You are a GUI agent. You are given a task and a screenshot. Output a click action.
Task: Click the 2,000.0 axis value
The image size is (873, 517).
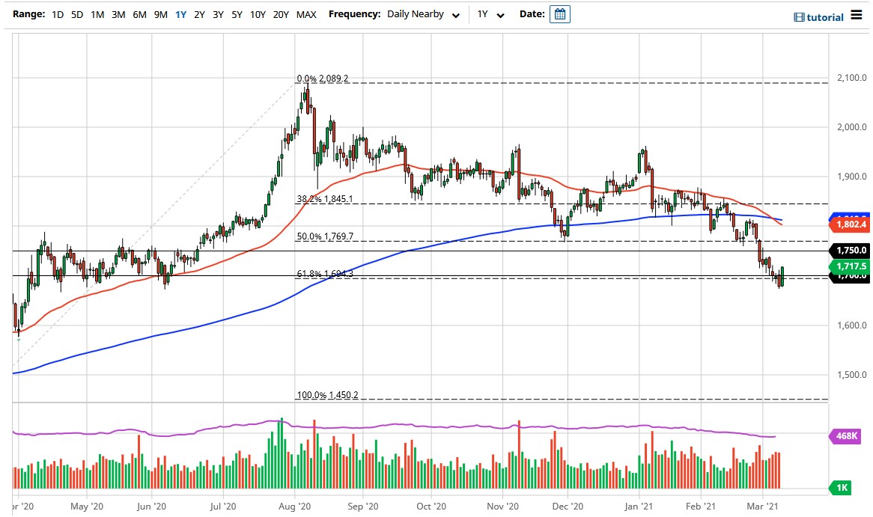click(852, 127)
